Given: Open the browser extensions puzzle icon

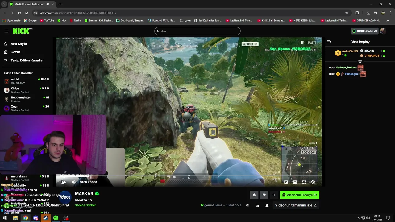Looking at the screenshot, I should point(357,13).
